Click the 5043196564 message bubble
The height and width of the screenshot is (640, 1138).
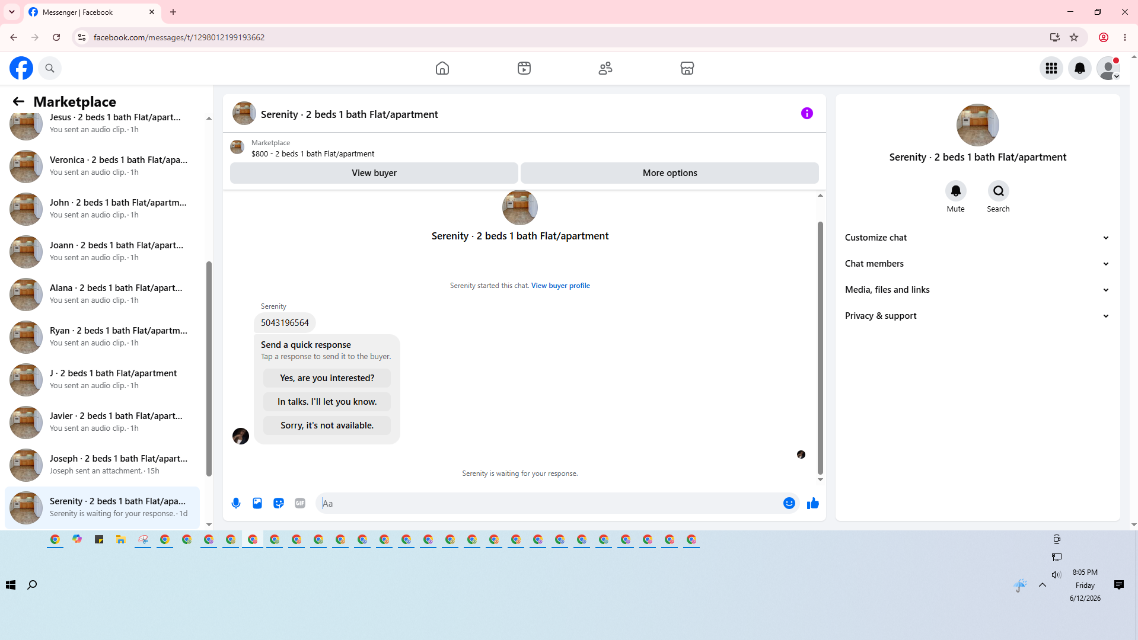point(285,323)
